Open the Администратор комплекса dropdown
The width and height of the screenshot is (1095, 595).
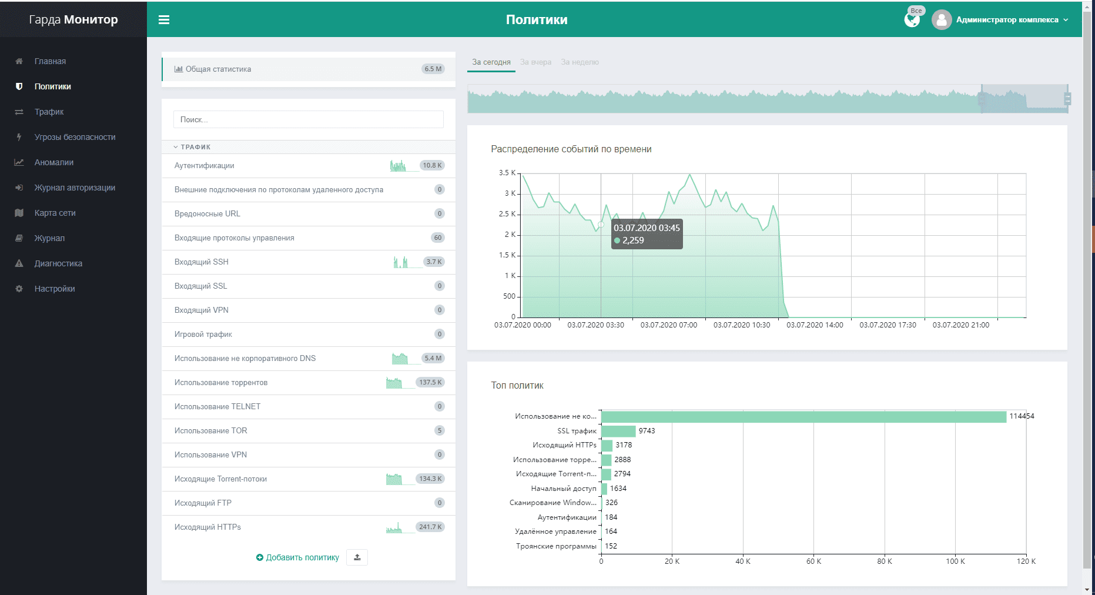click(1012, 20)
